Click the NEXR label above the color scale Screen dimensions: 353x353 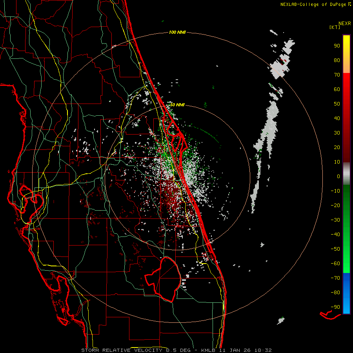point(345,24)
